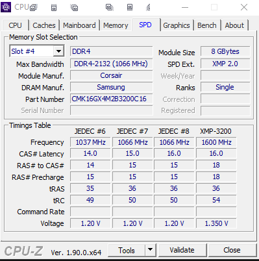
Task: Click the Module Manuf. label
Action: [x=41, y=76]
